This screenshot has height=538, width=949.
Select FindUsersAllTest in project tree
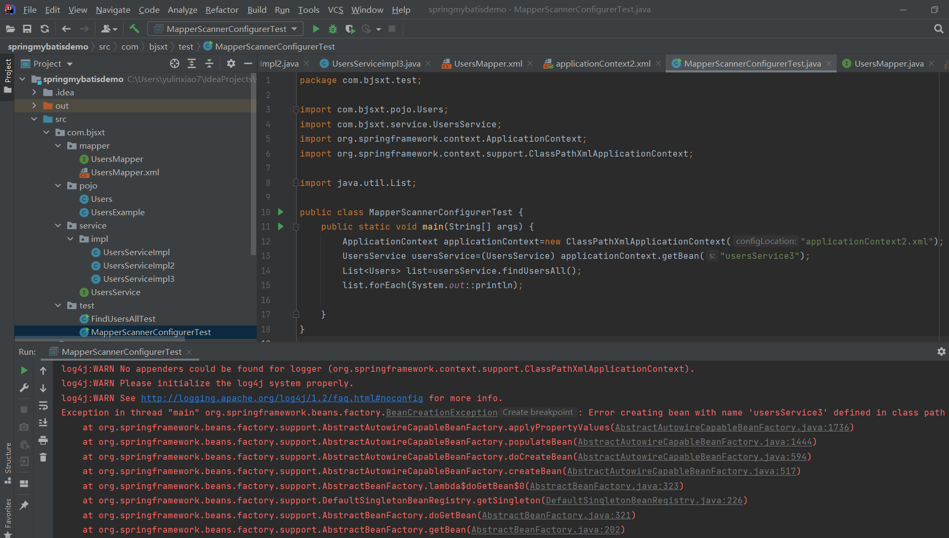click(123, 319)
